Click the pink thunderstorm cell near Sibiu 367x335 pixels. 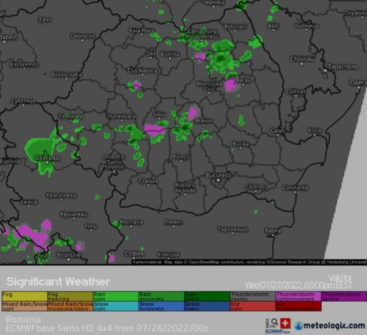tap(154, 130)
